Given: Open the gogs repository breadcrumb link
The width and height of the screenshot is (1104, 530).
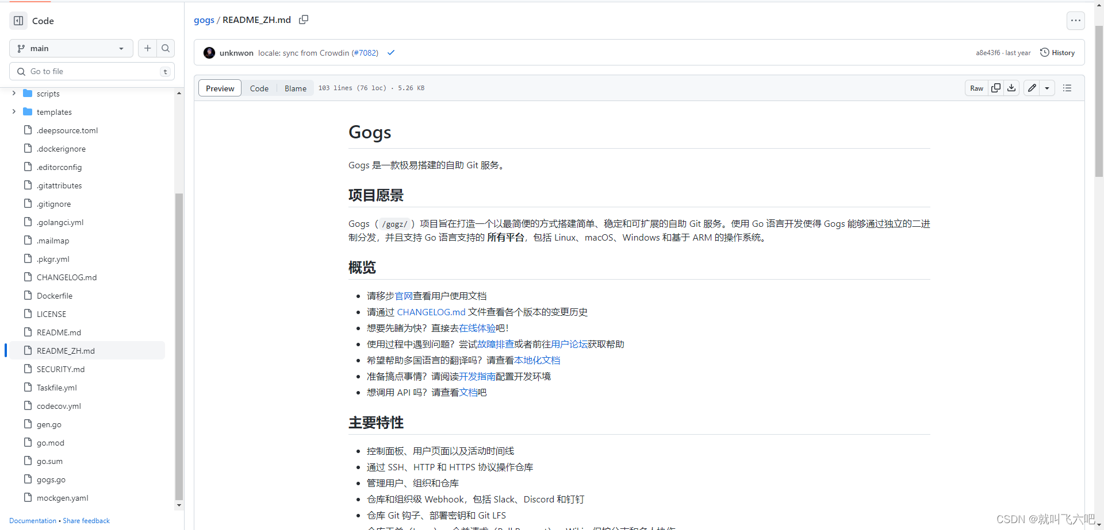Looking at the screenshot, I should (204, 20).
